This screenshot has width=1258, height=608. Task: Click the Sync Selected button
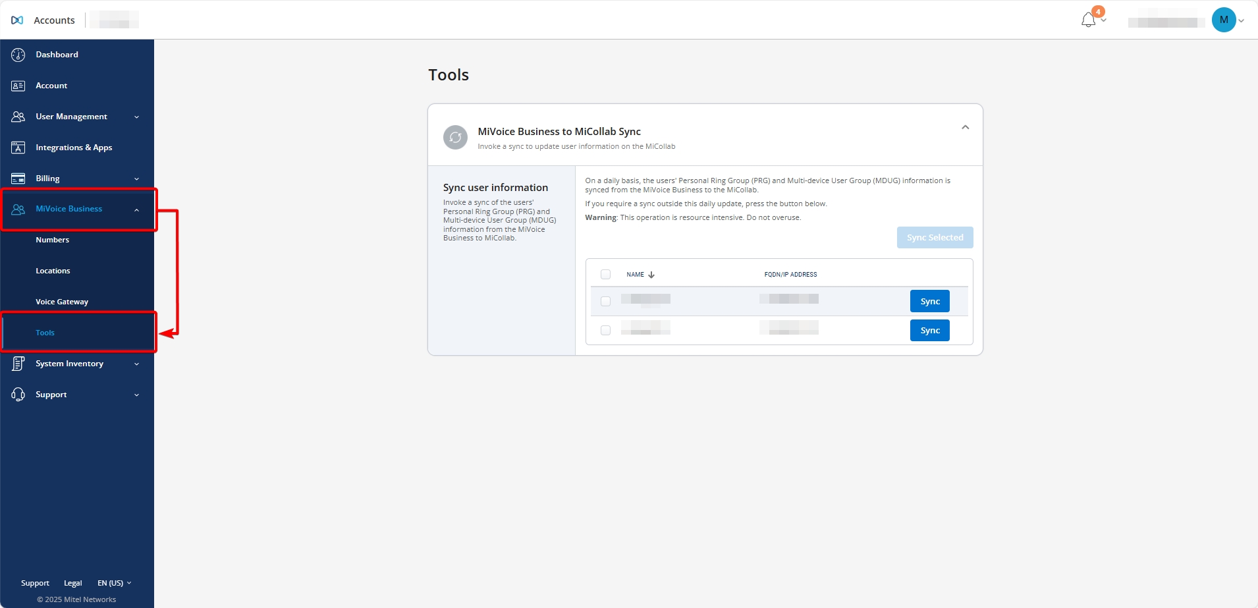pos(935,238)
